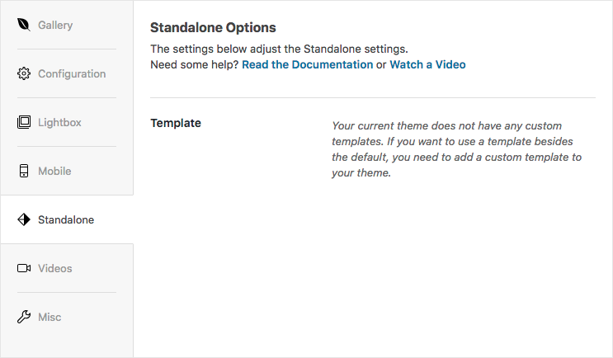
Task: Click the Template setting label
Action: pyautogui.click(x=176, y=123)
